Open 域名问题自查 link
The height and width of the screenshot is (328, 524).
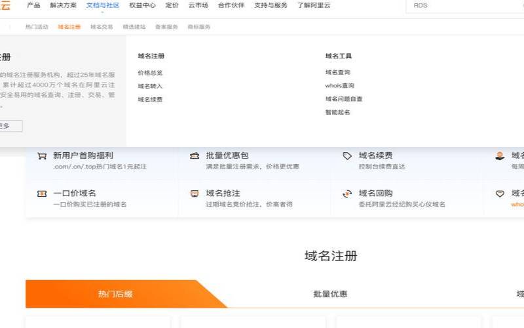click(344, 99)
